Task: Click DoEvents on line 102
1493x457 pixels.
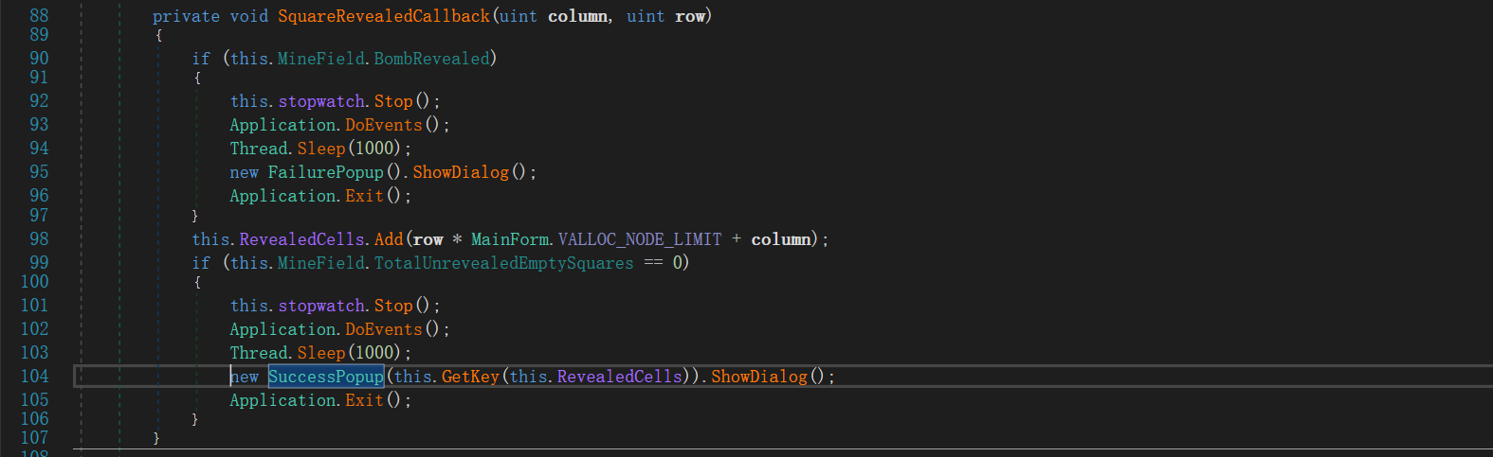Action: 383,329
